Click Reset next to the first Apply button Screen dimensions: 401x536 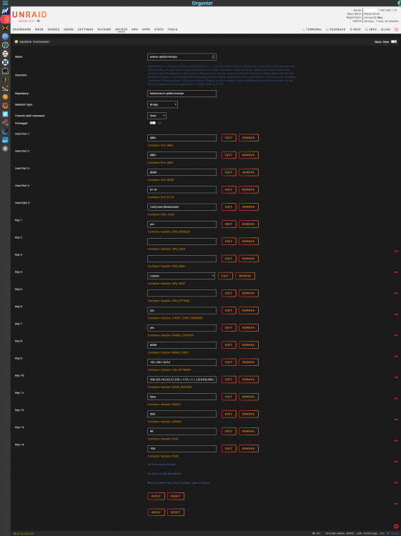point(176,496)
